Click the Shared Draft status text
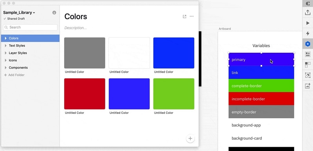The image size is (313, 151). (x=16, y=19)
